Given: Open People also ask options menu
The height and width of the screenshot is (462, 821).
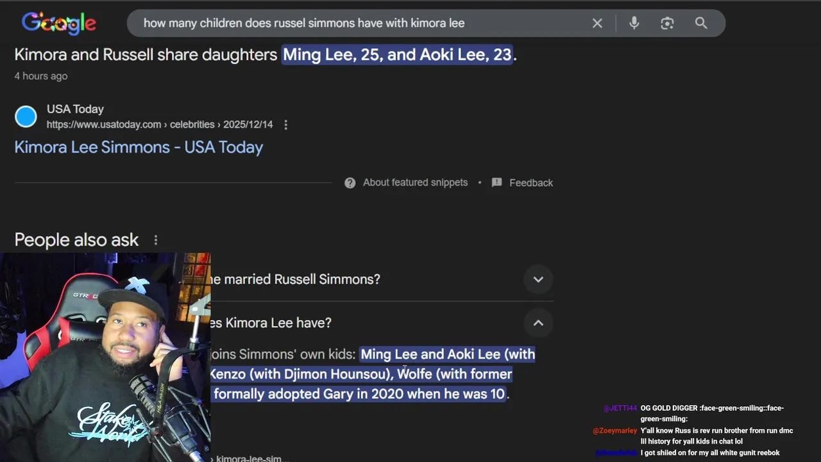Looking at the screenshot, I should [x=156, y=240].
